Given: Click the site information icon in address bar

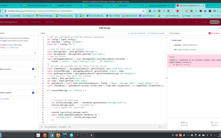Looking at the screenshot, I should [x=5, y=11].
